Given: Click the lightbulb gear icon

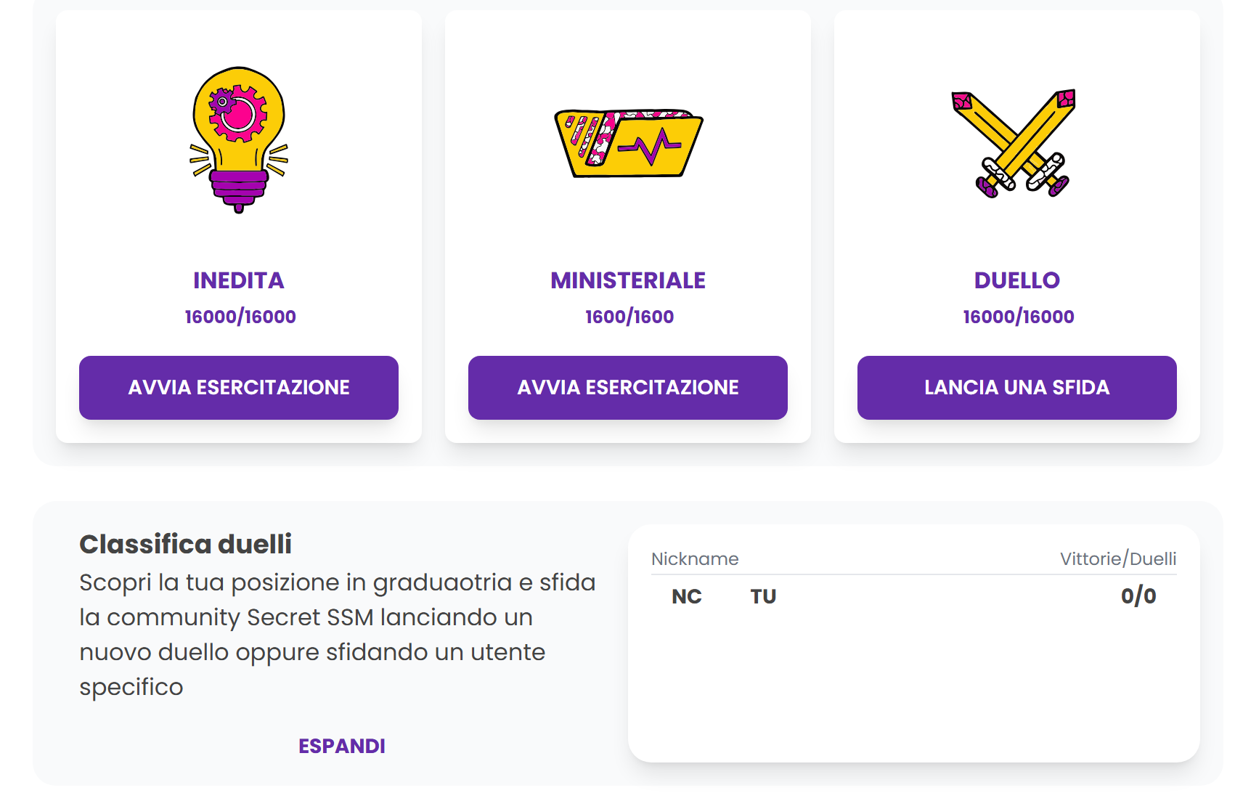Looking at the screenshot, I should tap(239, 139).
